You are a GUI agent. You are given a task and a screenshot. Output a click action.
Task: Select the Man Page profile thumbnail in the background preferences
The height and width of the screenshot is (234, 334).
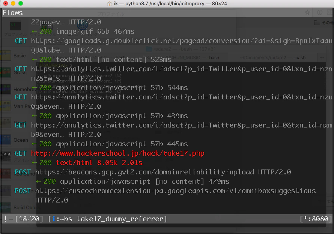pyautogui.click(x=6, y=106)
